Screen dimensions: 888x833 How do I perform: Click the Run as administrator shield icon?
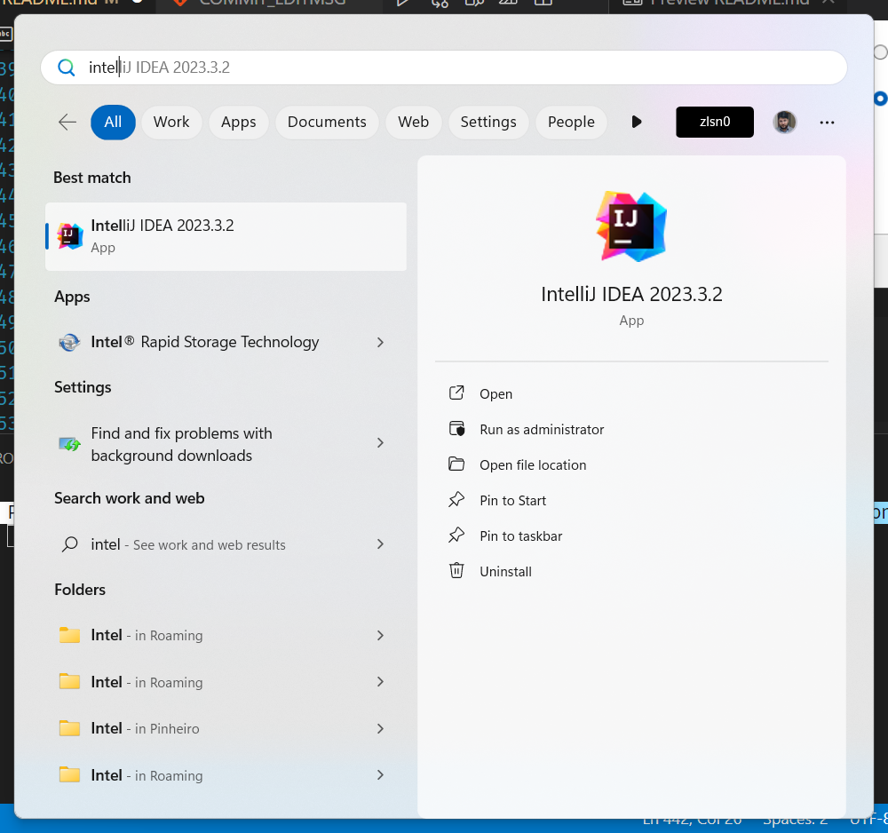pyautogui.click(x=456, y=429)
